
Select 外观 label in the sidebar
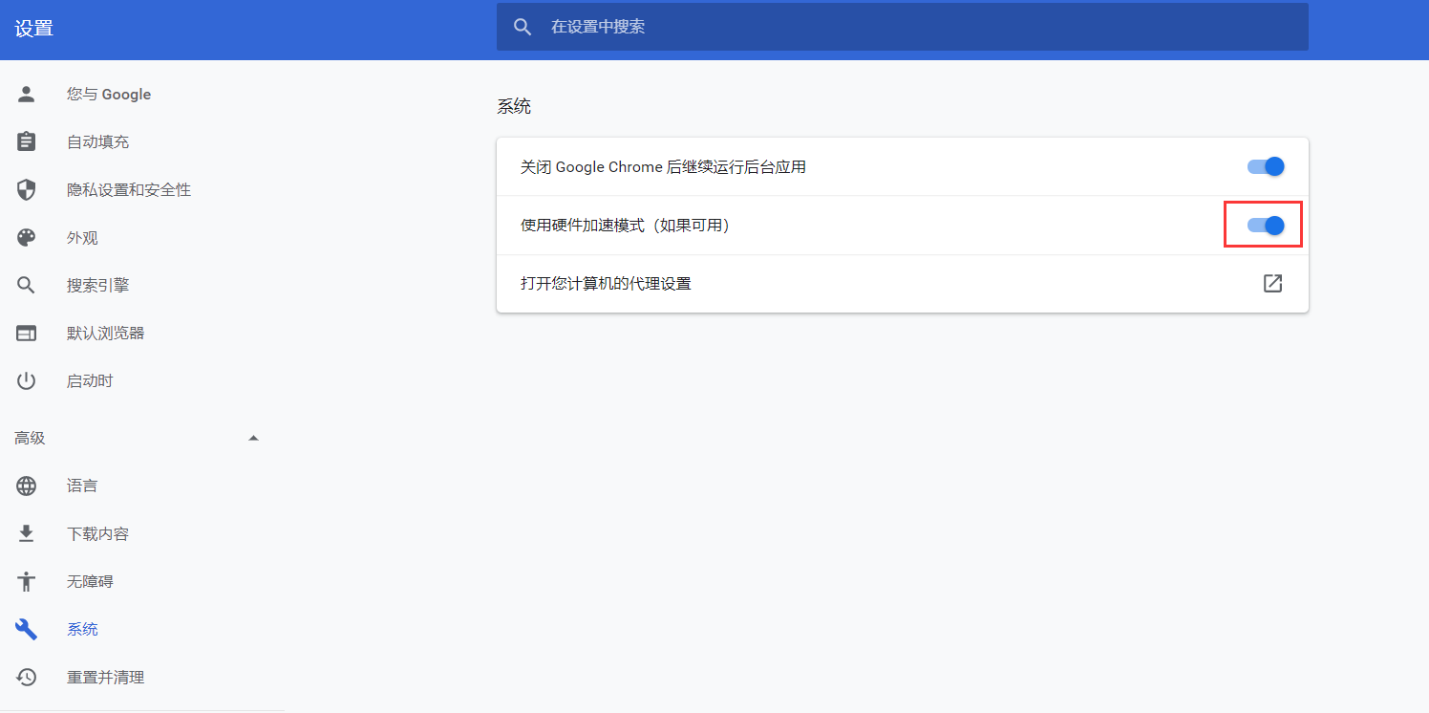82,237
